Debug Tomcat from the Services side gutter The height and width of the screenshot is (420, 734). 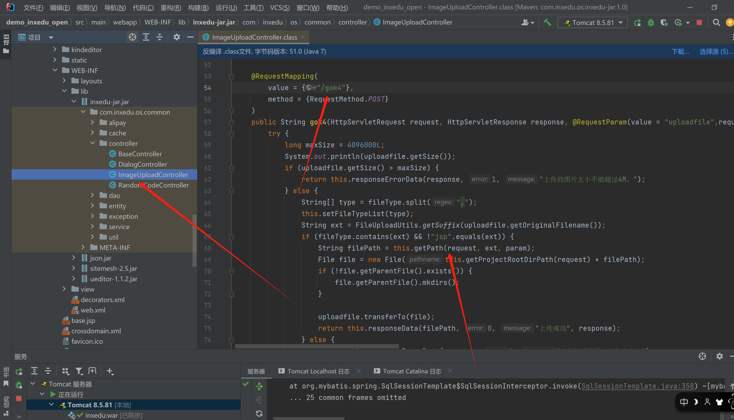pyautogui.click(x=19, y=385)
